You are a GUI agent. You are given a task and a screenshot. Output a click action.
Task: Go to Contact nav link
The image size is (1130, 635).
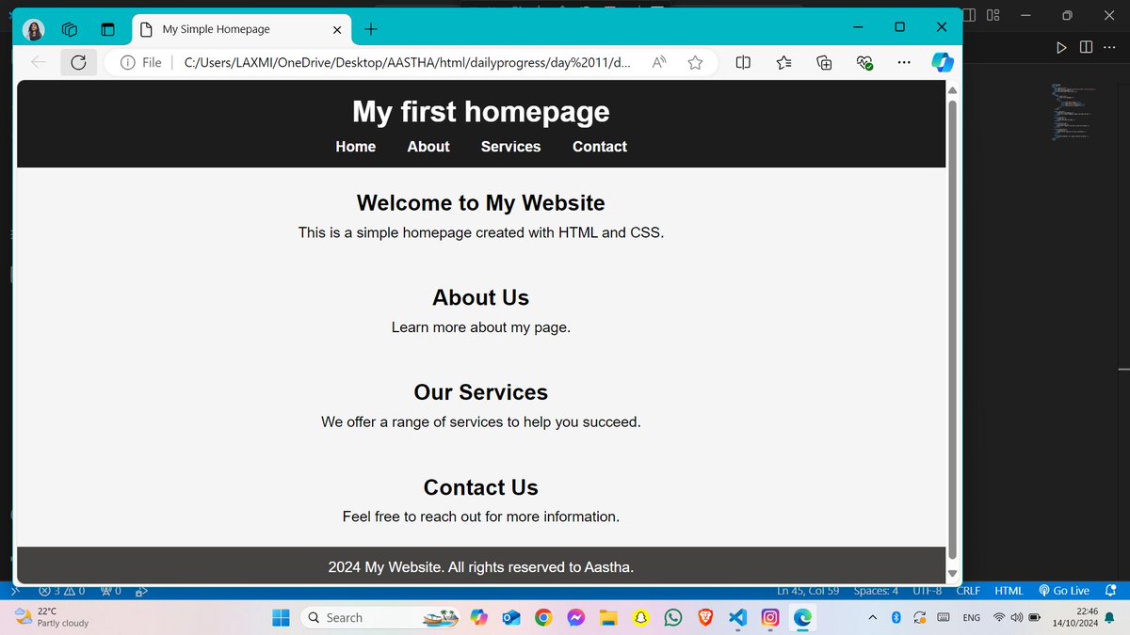600,147
